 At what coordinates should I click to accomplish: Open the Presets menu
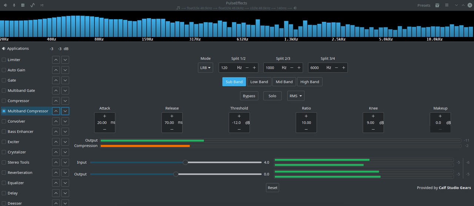[424, 5]
